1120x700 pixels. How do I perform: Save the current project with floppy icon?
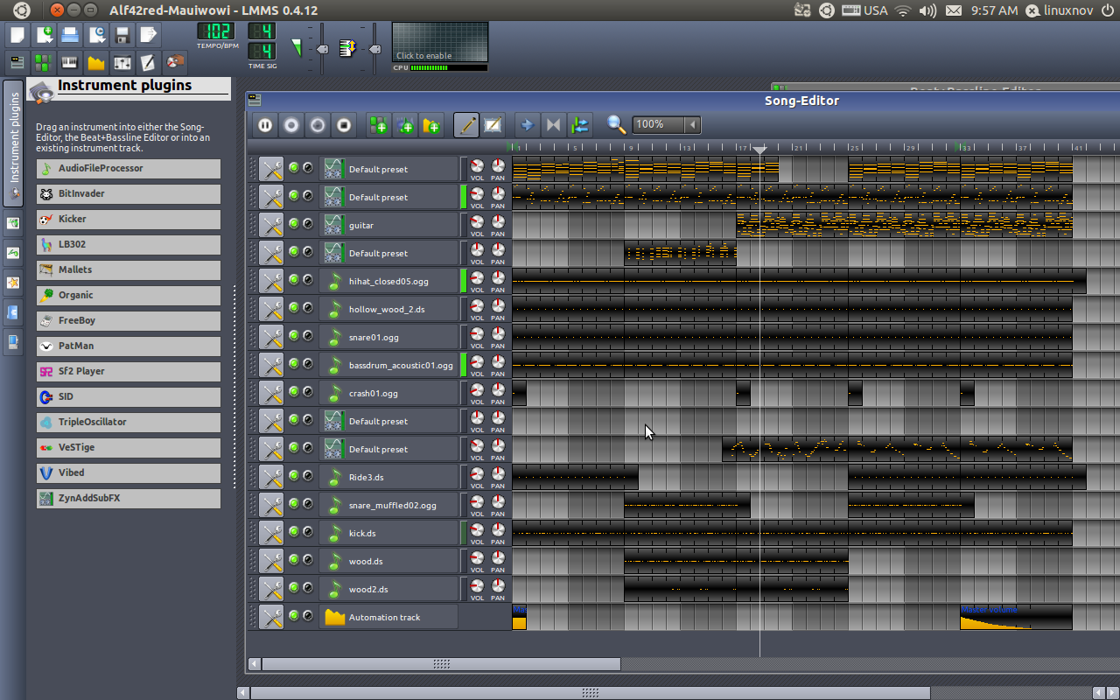(x=122, y=35)
